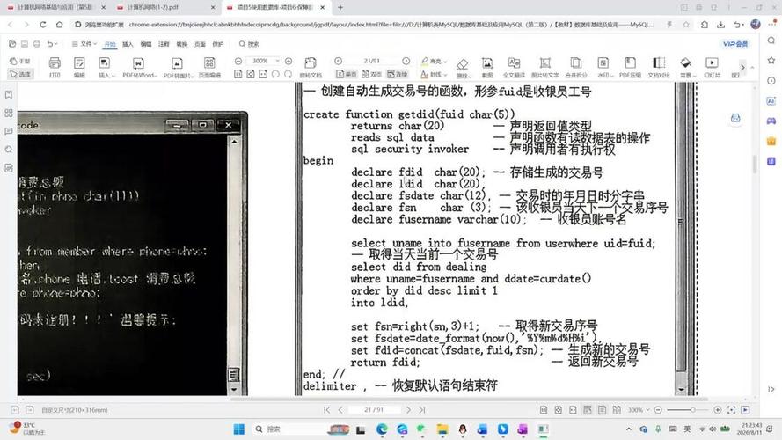This screenshot has height=440, width=782.
Task: Open new browser tab plus button
Action: 340,8
